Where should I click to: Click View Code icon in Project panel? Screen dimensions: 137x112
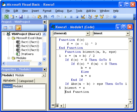pyautogui.click(x=5, y=28)
